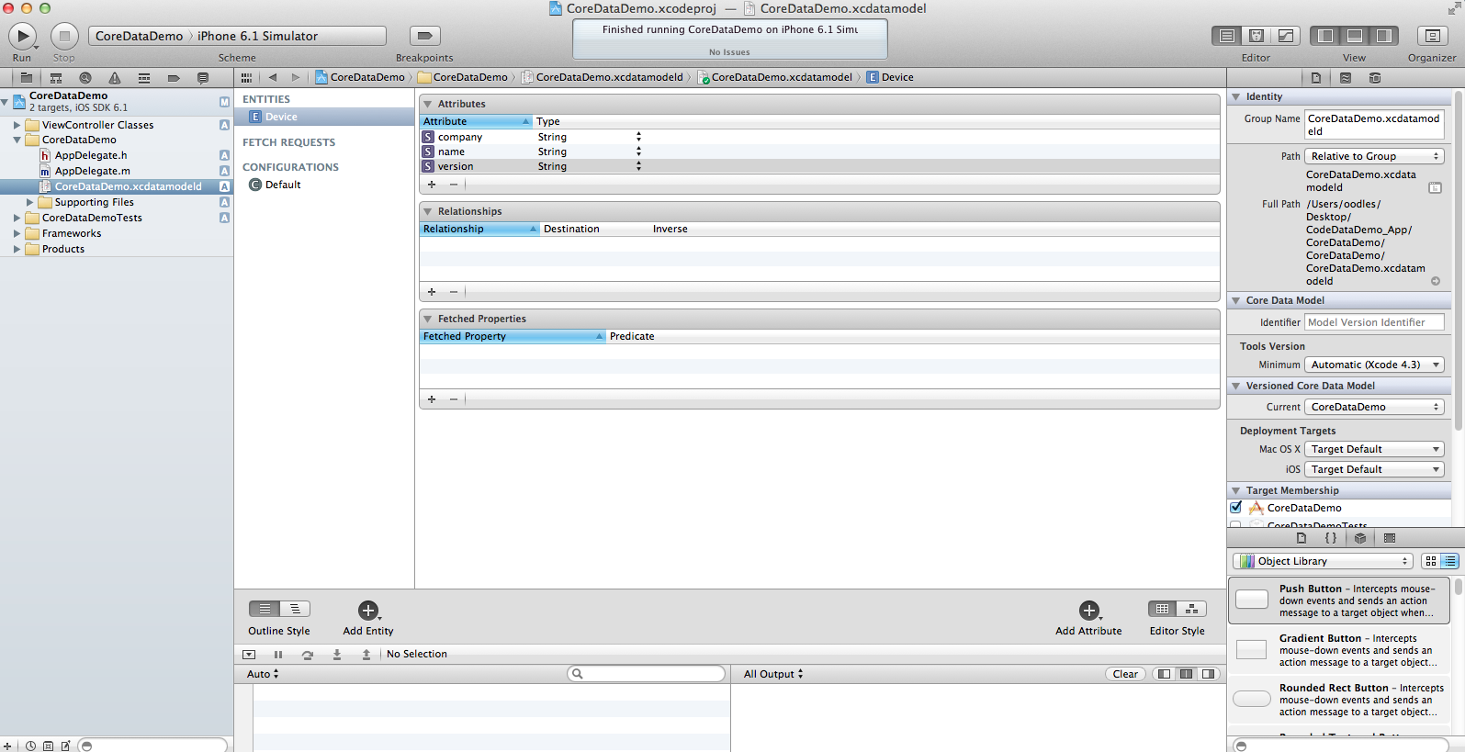The image size is (1465, 752).
Task: Open the Minimum tools version dropdown
Action: [x=1375, y=365]
